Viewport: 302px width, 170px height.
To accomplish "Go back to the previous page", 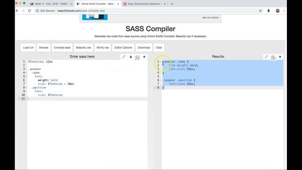I will click(x=17, y=11).
